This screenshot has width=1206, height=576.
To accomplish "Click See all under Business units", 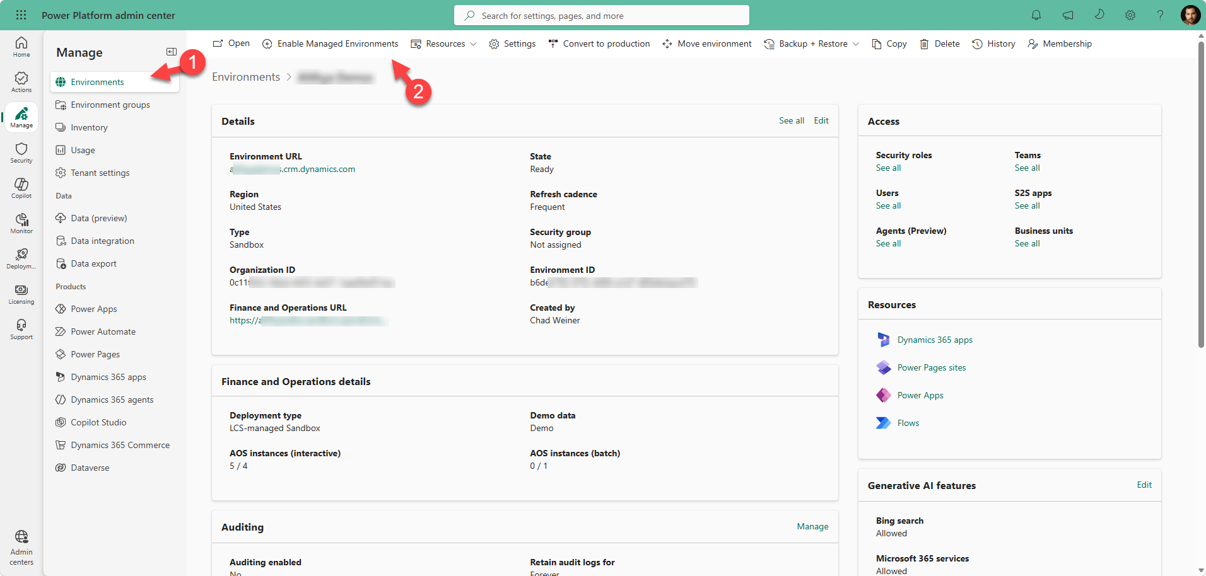I will click(x=1027, y=243).
